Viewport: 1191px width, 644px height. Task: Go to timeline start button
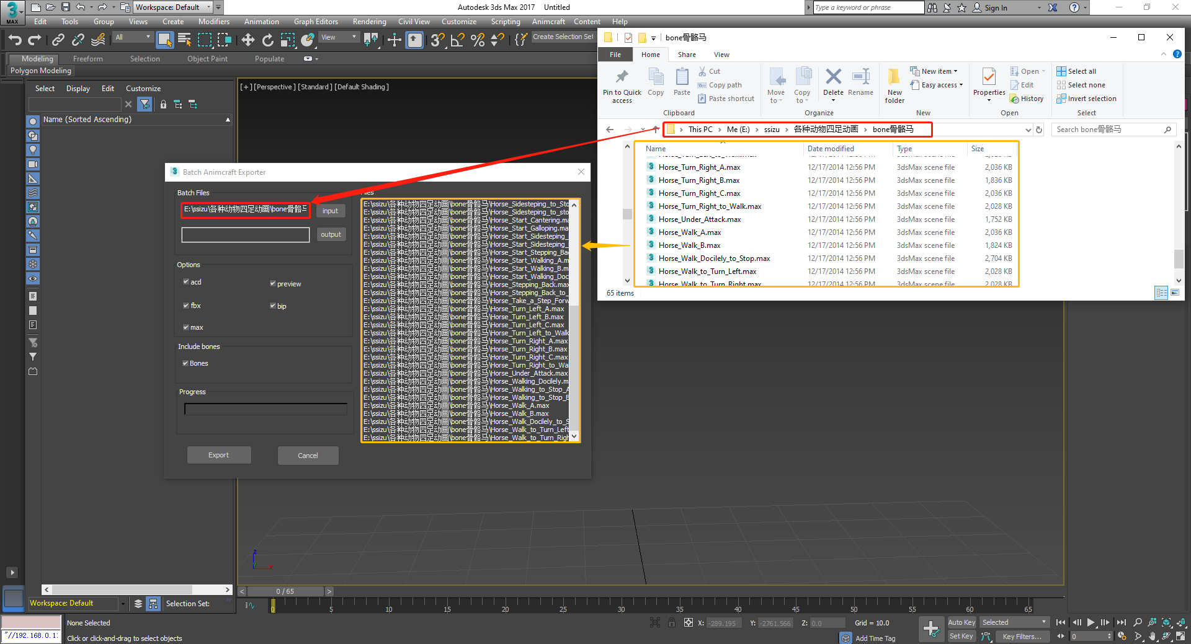coord(1061,622)
